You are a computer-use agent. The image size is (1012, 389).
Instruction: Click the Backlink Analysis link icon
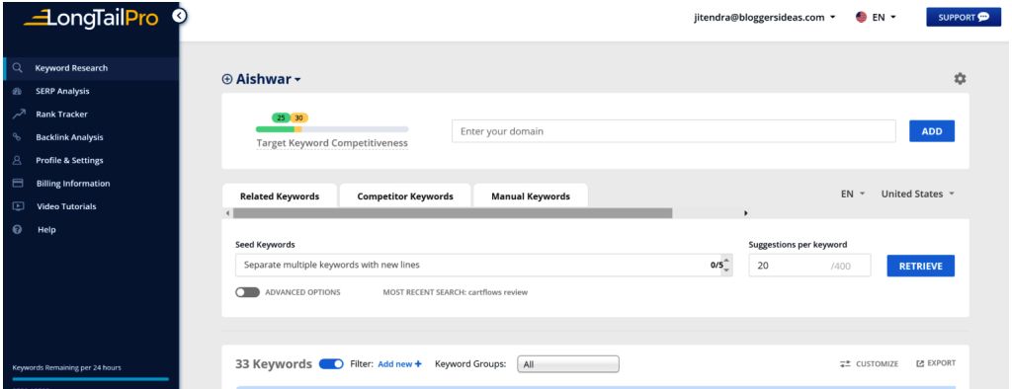[x=18, y=137]
